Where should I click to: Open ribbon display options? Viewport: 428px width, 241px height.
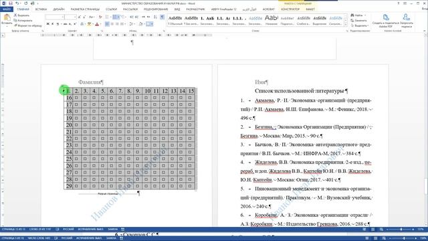(405, 3)
